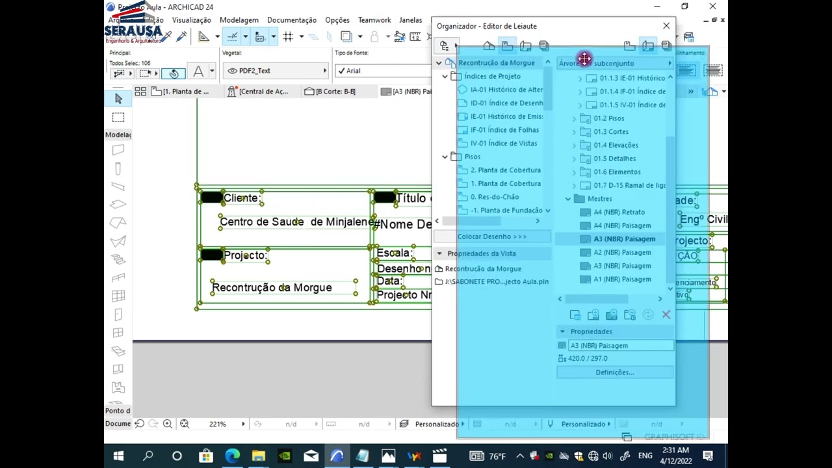The height and width of the screenshot is (468, 832).
Task: Select the Curtain Wall tool in the toolbox
Action: [118, 296]
